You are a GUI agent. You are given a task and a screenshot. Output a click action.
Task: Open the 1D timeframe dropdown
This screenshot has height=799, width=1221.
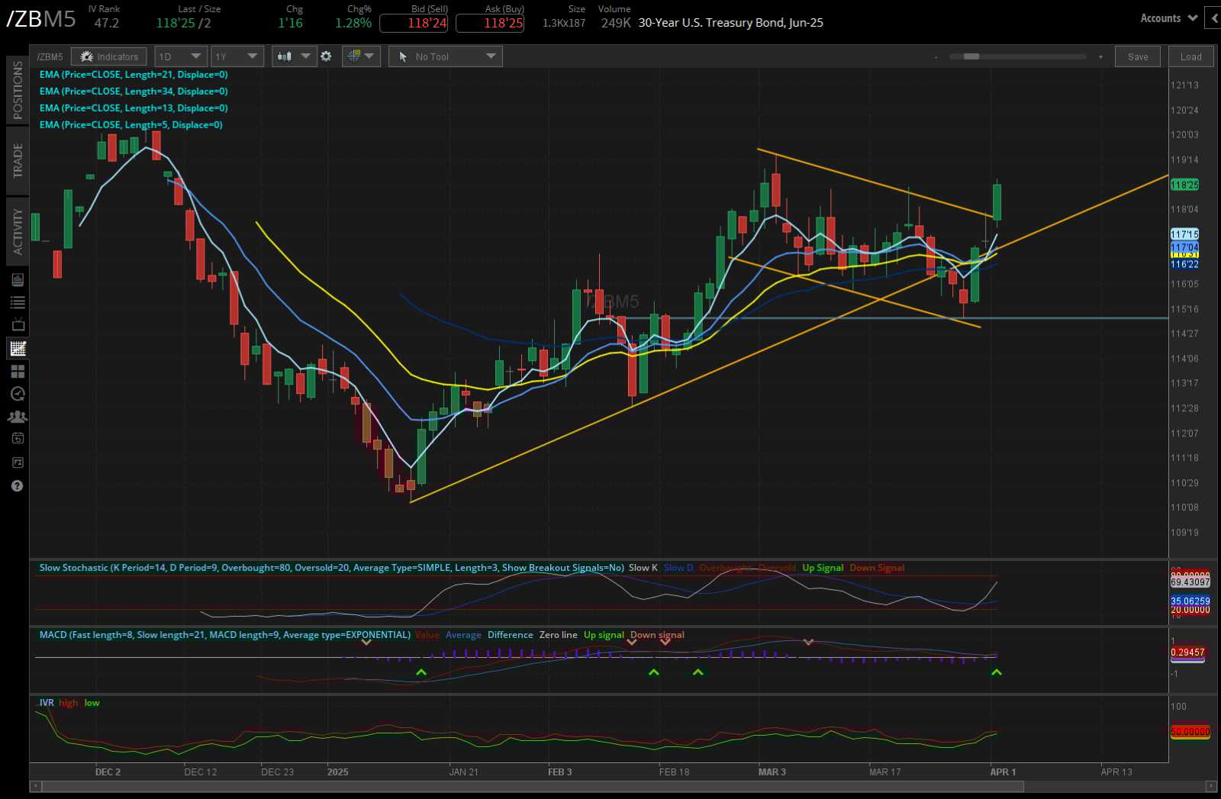click(x=180, y=56)
